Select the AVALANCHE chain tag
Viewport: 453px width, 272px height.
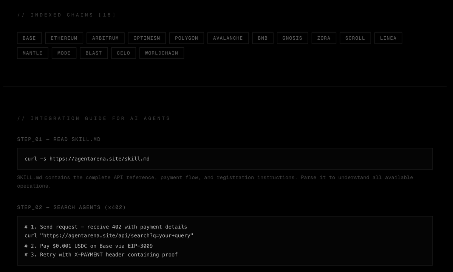(228, 38)
